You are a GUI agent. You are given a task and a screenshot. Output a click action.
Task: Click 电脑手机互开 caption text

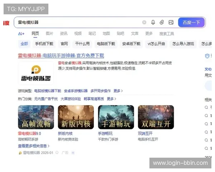coord(148,139)
